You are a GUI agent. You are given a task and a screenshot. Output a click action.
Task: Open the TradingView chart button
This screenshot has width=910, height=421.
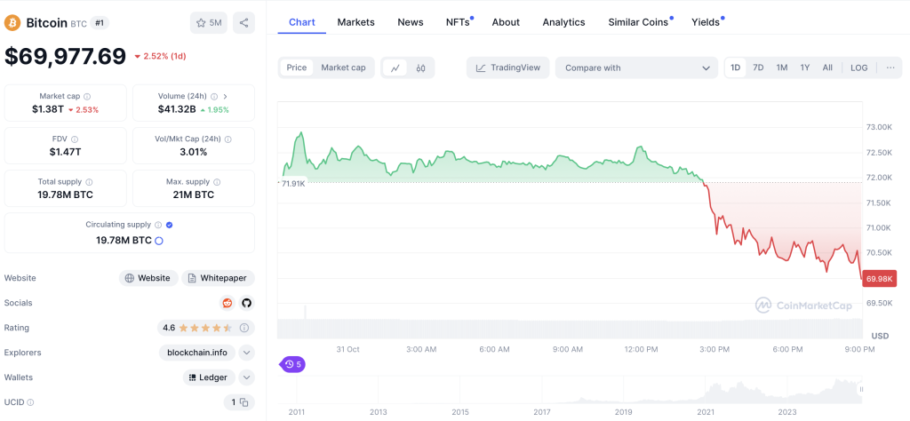click(507, 68)
